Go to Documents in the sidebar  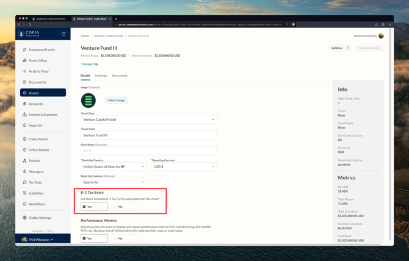point(37,82)
